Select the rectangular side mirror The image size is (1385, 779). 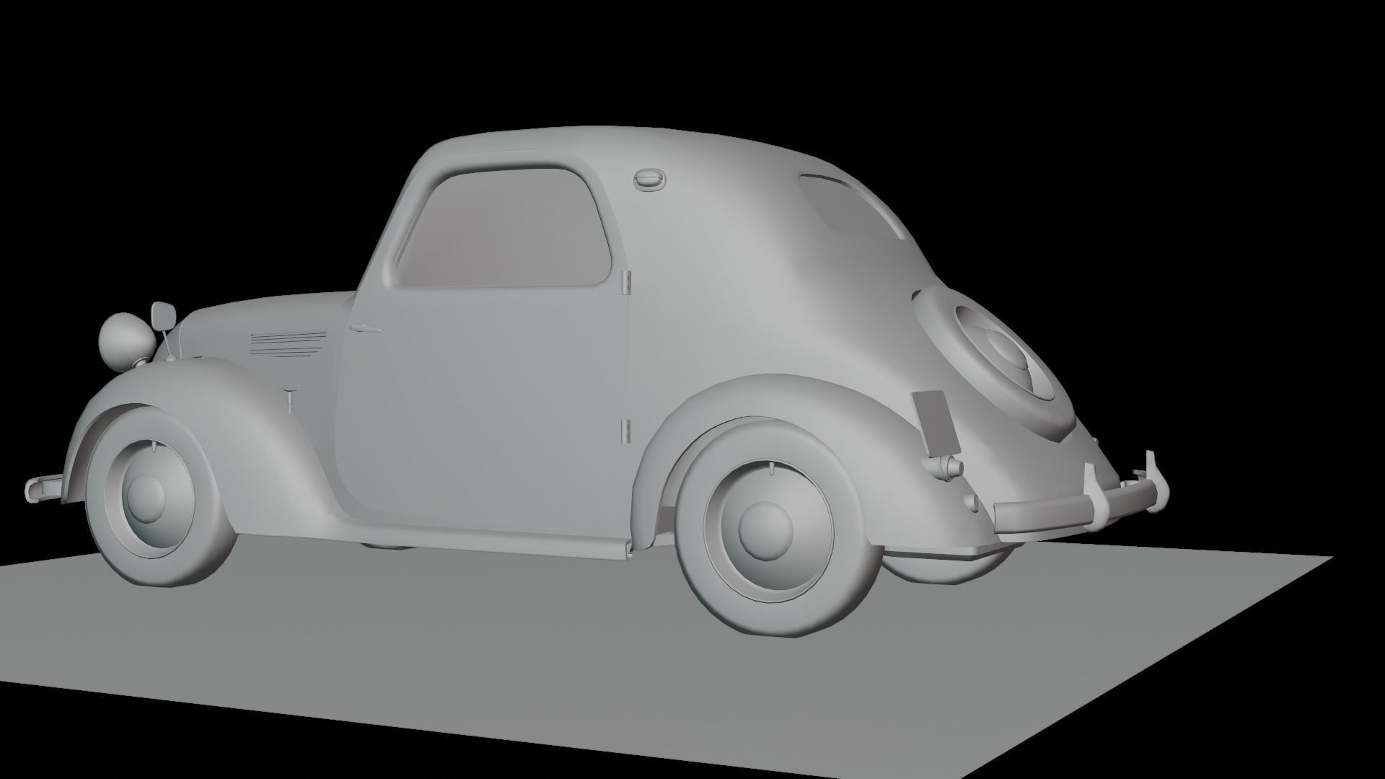point(162,315)
